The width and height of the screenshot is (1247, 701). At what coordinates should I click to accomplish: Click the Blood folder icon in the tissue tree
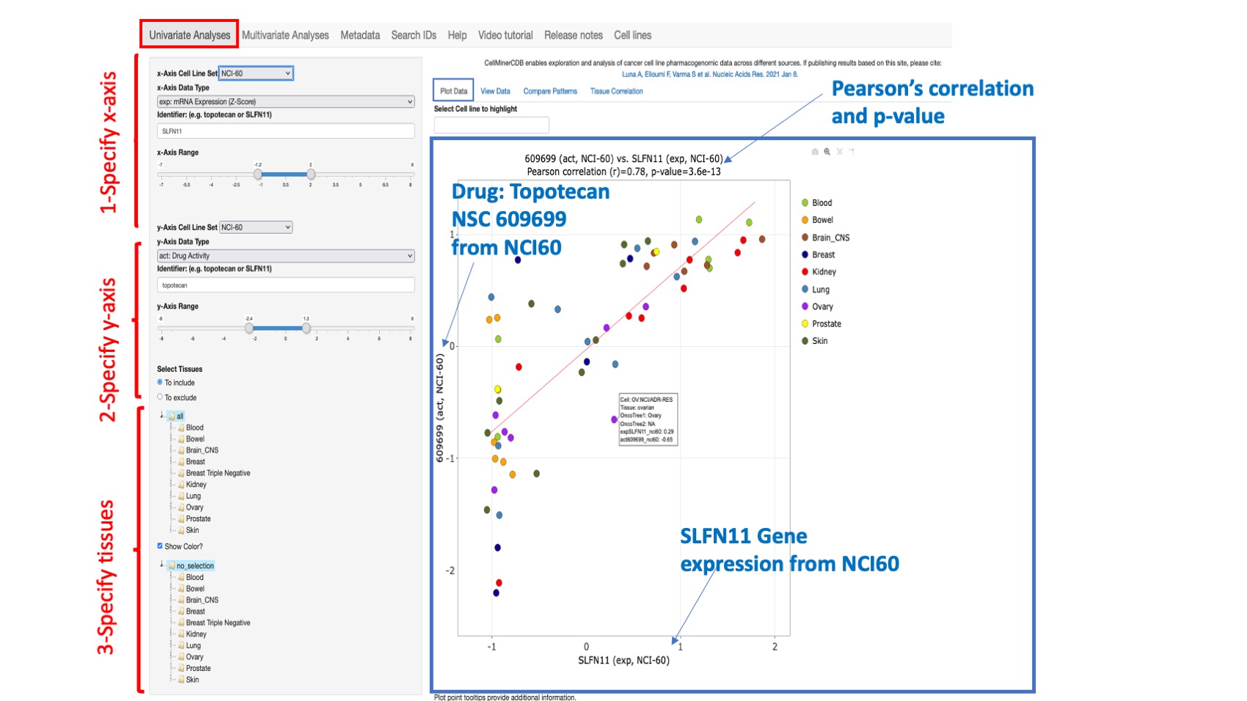click(x=181, y=427)
